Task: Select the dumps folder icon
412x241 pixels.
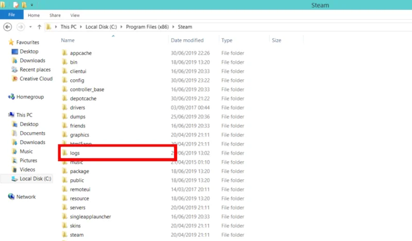Action: point(65,116)
